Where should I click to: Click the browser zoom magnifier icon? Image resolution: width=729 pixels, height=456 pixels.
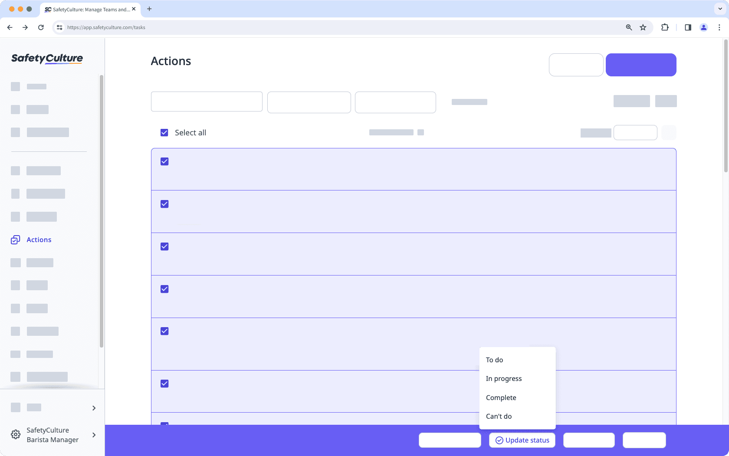[628, 27]
